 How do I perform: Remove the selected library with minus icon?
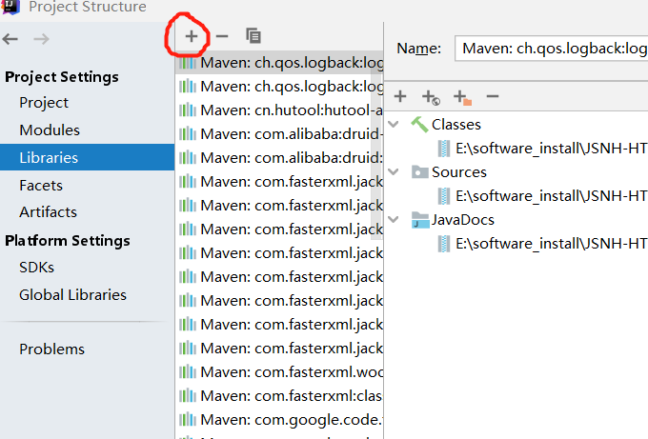coord(222,36)
